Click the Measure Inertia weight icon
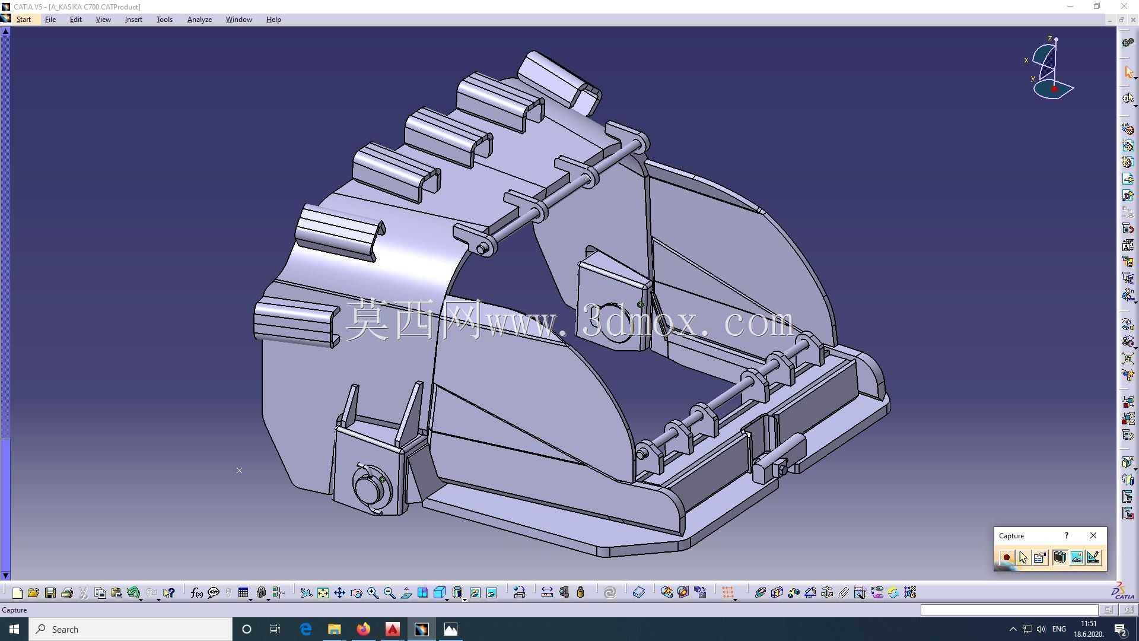The width and height of the screenshot is (1139, 641). pos(580,592)
